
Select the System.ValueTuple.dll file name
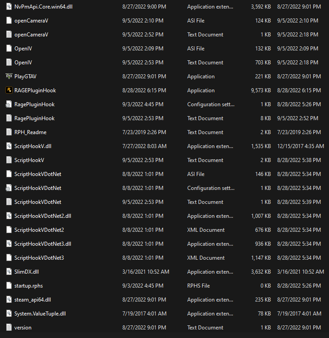[x=40, y=314]
